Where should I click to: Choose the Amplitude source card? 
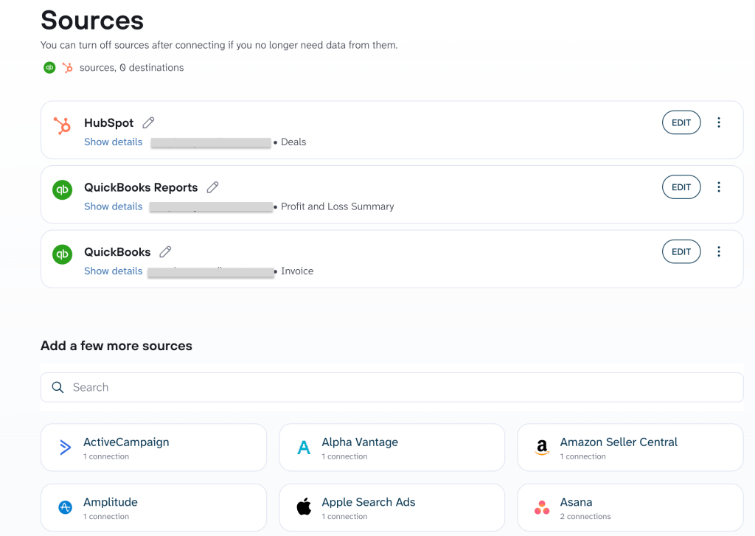coord(153,507)
